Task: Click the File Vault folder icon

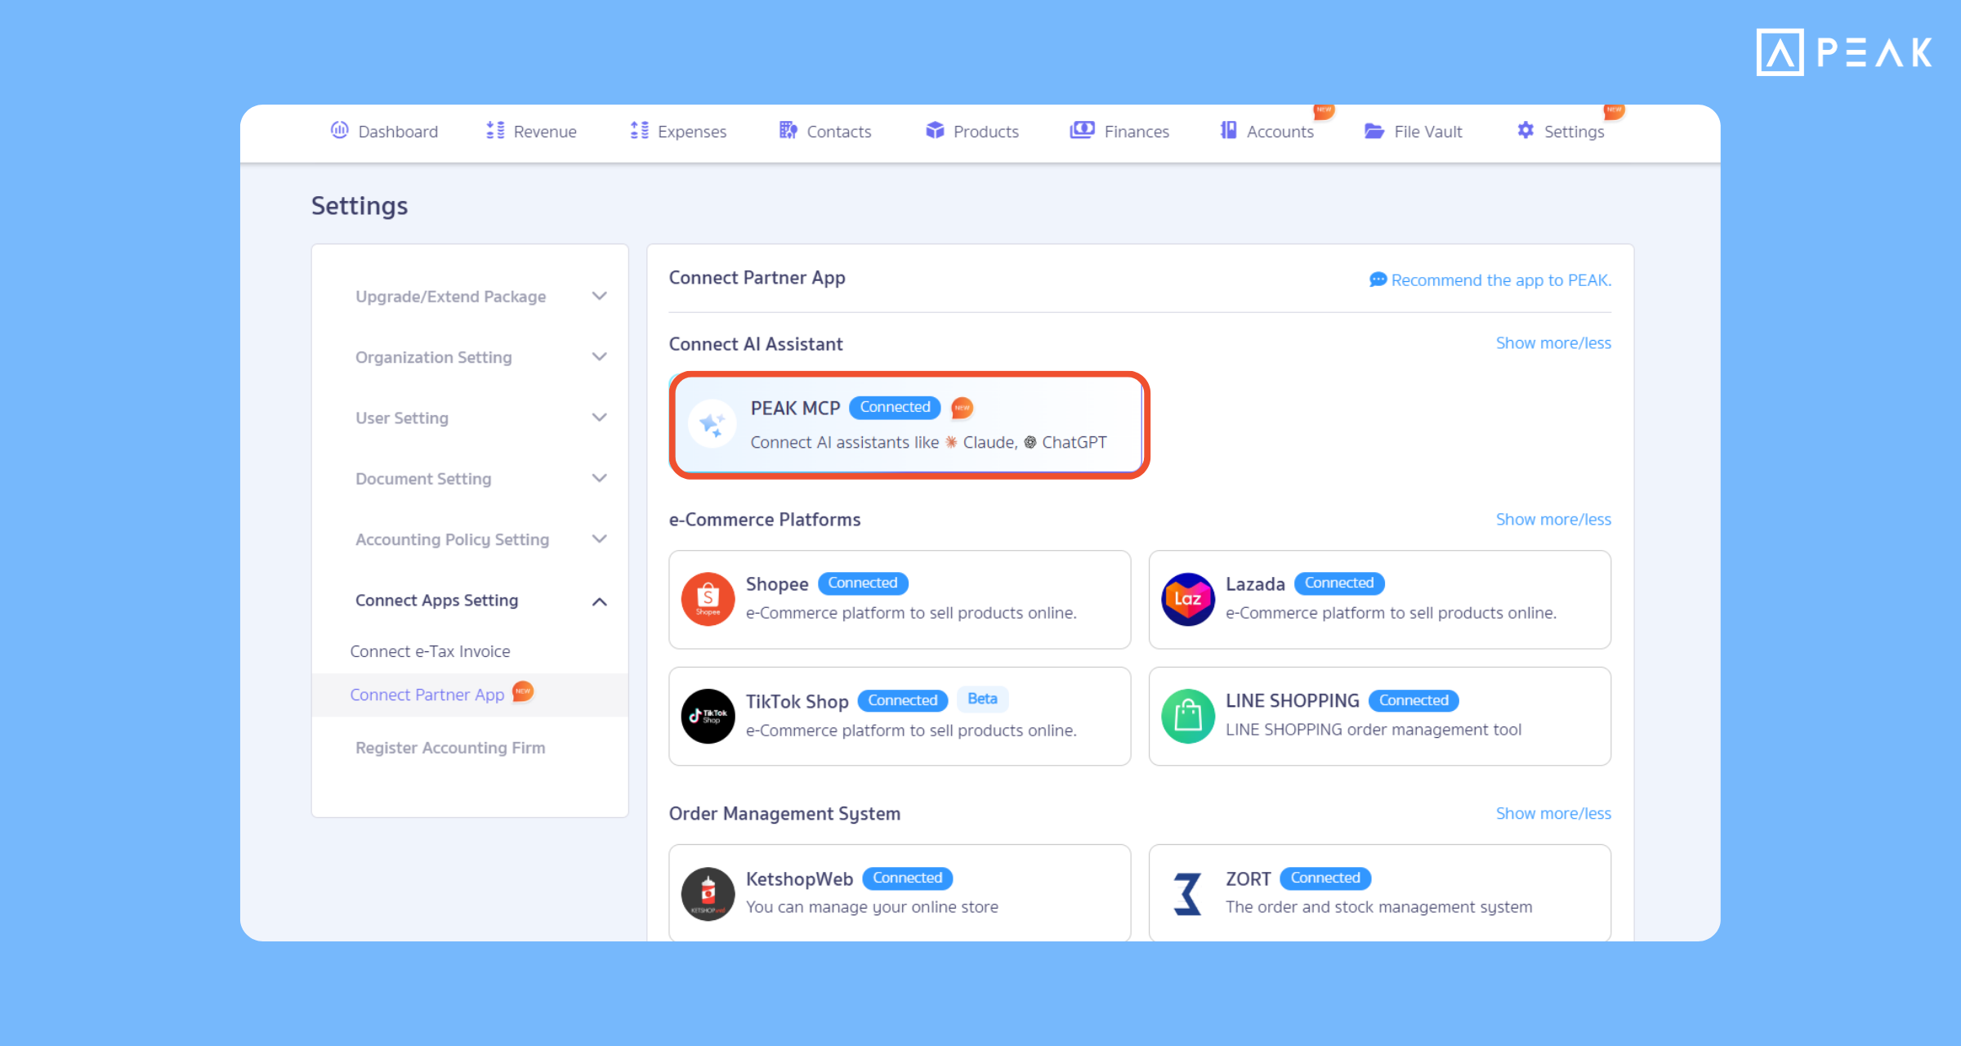Action: tap(1374, 132)
